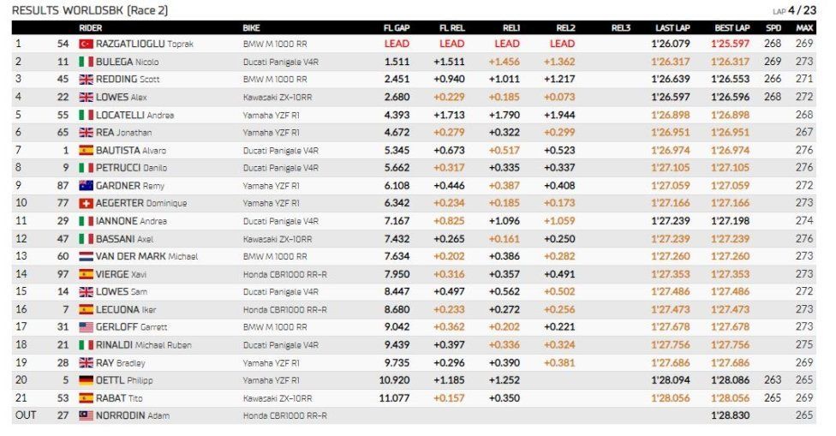Click the Italian flag beside IANNONE
The width and height of the screenshot is (836, 436).
pyautogui.click(x=86, y=221)
